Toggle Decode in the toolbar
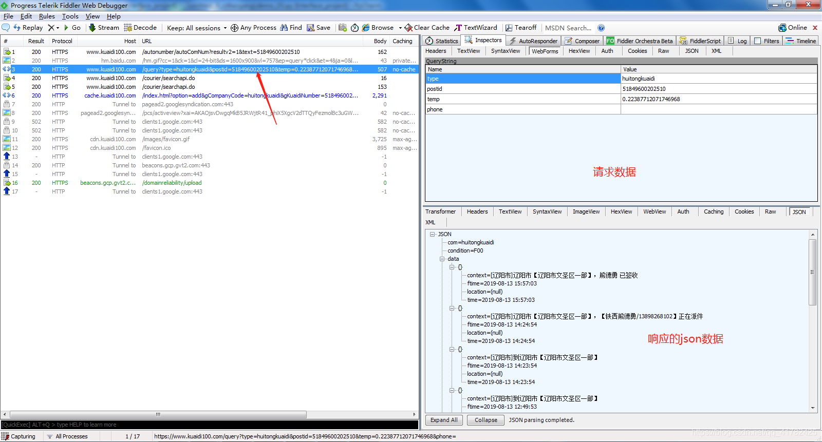The width and height of the screenshot is (822, 442). 140,28
